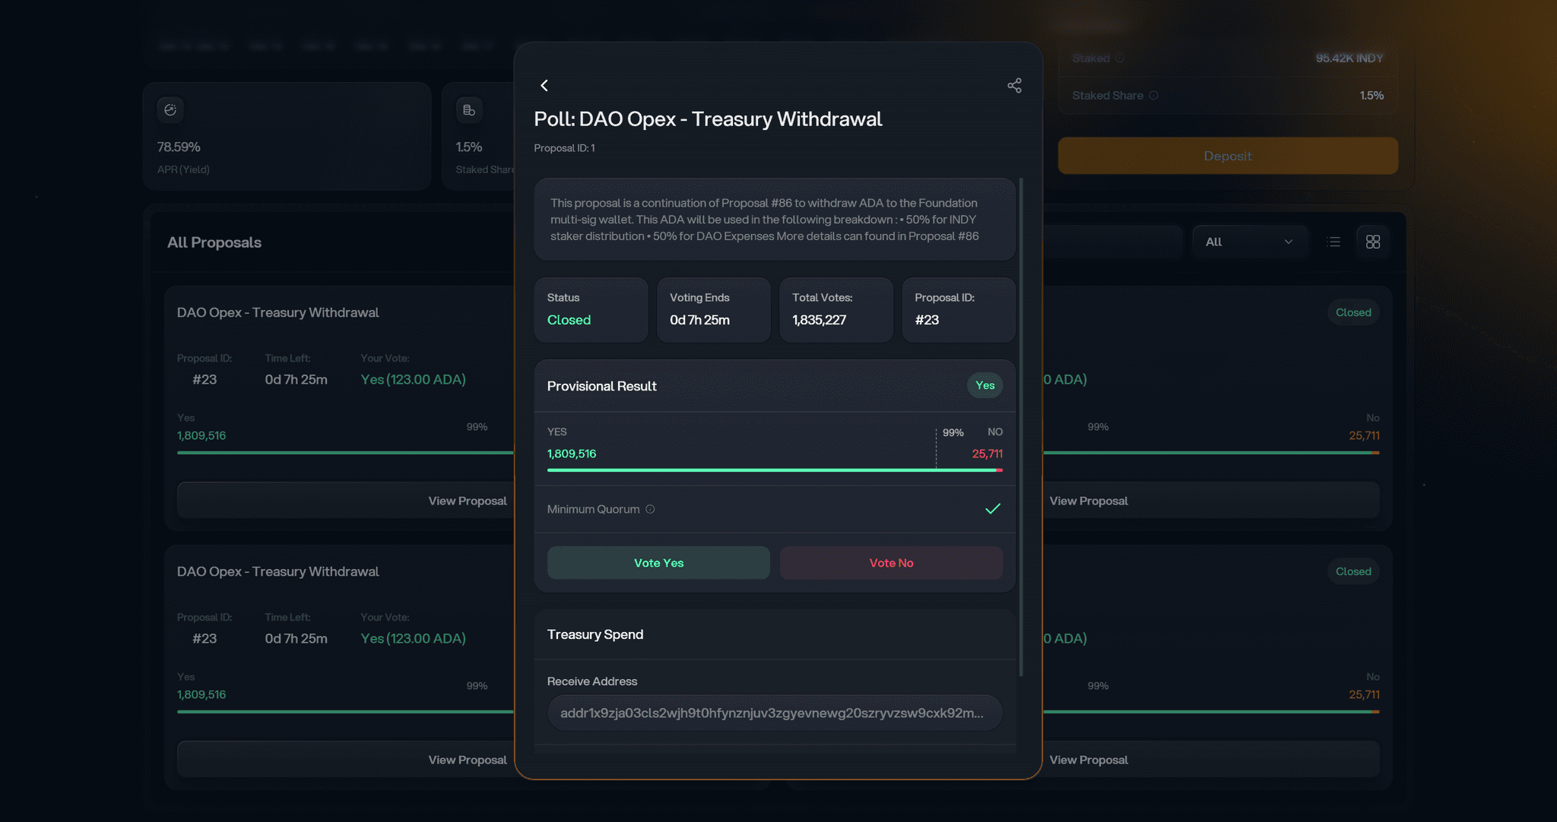Click the Closed badge on the top-right card

point(1353,312)
